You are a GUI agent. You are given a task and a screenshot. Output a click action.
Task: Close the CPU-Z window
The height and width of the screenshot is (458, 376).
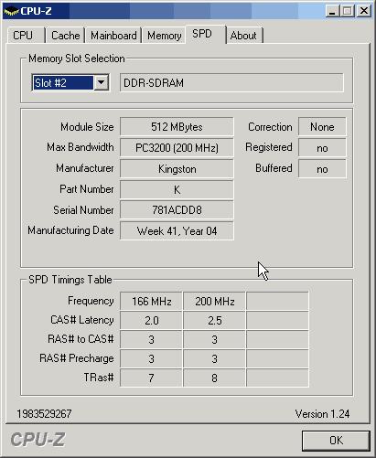coord(364,11)
